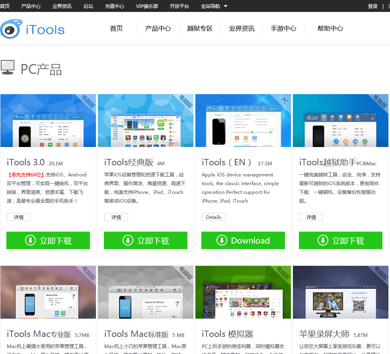Click the iTools wordmark text in header
The height and width of the screenshot is (354, 390).
45,30
